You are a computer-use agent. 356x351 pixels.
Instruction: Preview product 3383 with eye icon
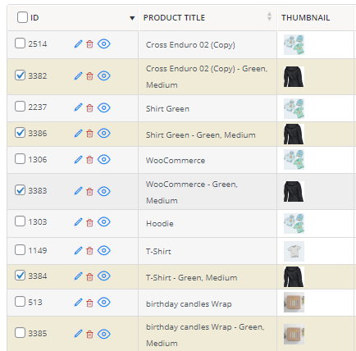pyautogui.click(x=104, y=191)
